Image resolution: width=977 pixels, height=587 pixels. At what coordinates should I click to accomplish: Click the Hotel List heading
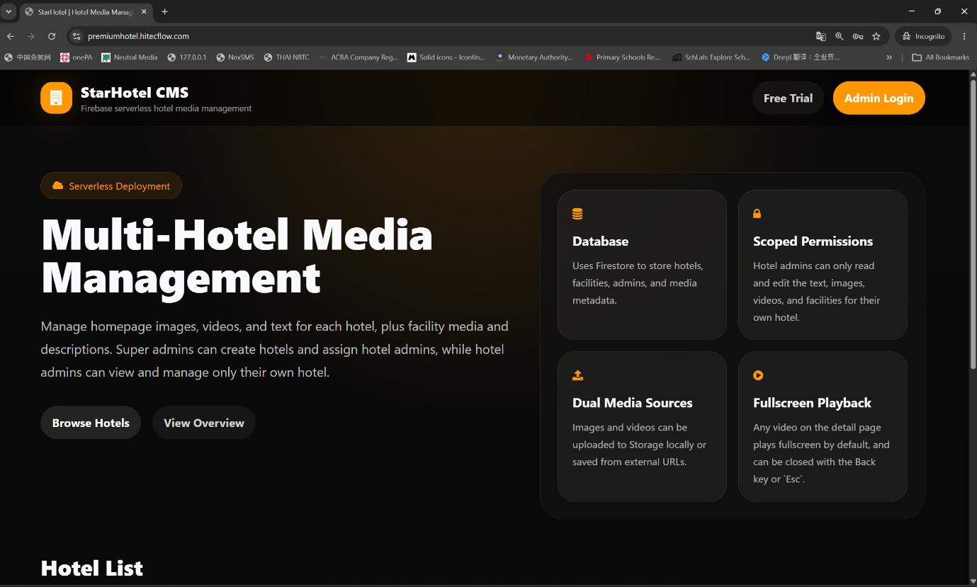coord(92,568)
